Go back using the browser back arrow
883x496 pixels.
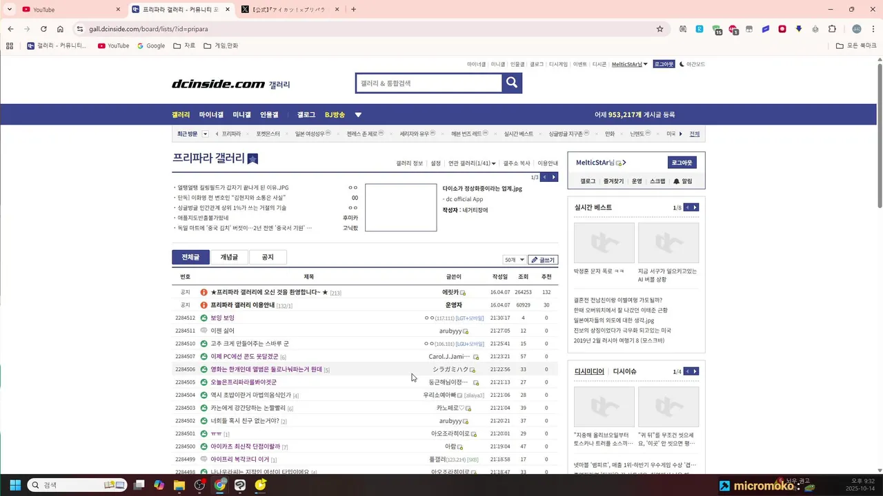point(10,29)
